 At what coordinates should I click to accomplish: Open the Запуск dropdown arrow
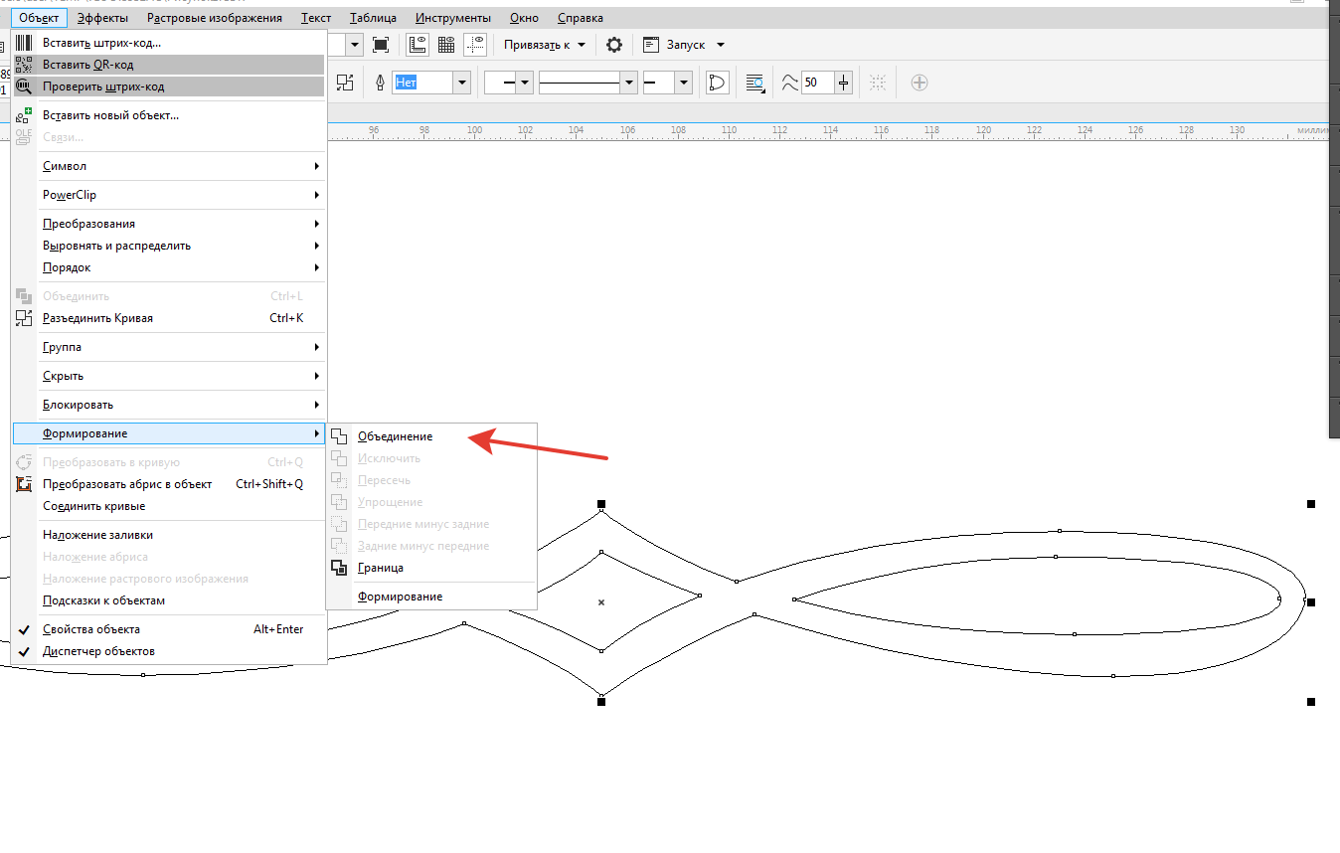pos(721,45)
